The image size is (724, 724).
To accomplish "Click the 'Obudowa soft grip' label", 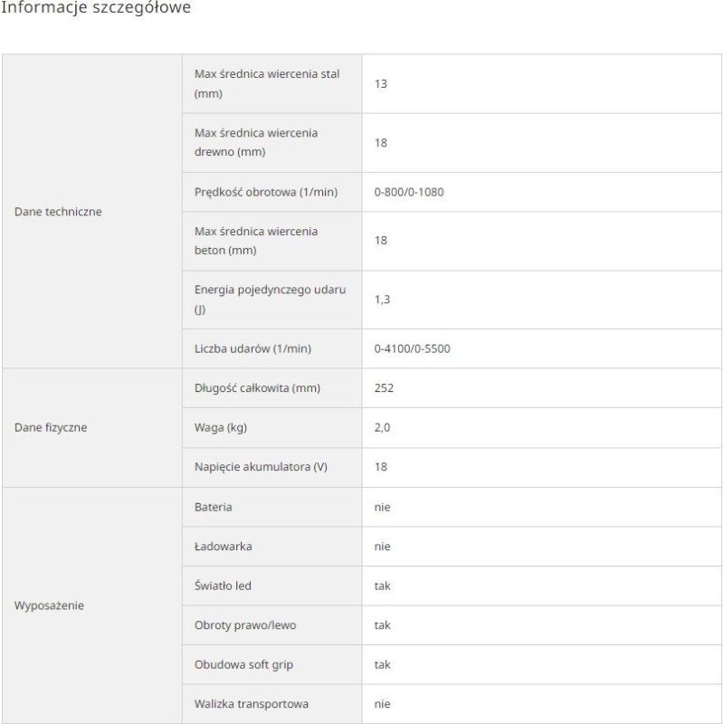I will [243, 664].
